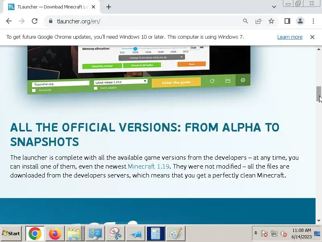The image size is (322, 242).
Task: Share this page using the share icon
Action: pos(258,21)
